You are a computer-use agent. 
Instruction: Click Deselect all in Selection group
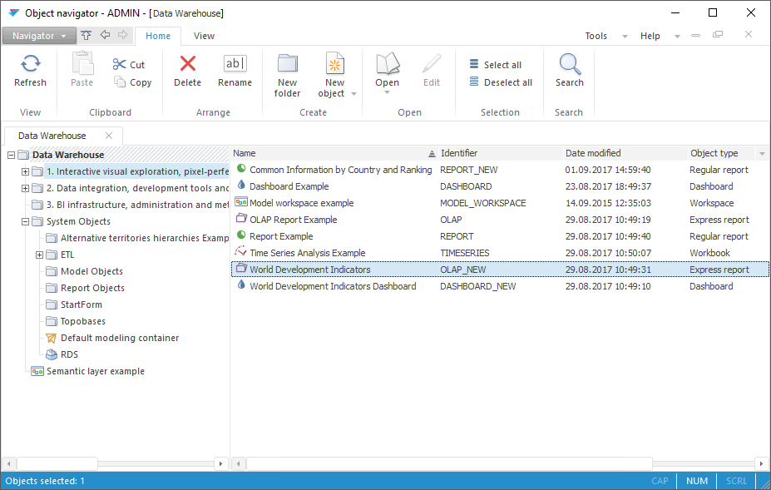[501, 82]
